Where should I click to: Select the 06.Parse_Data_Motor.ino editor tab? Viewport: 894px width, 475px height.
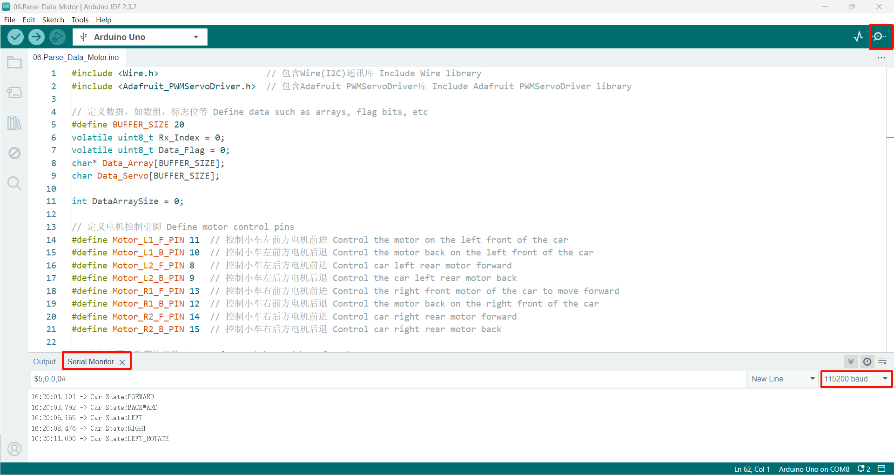[76, 57]
